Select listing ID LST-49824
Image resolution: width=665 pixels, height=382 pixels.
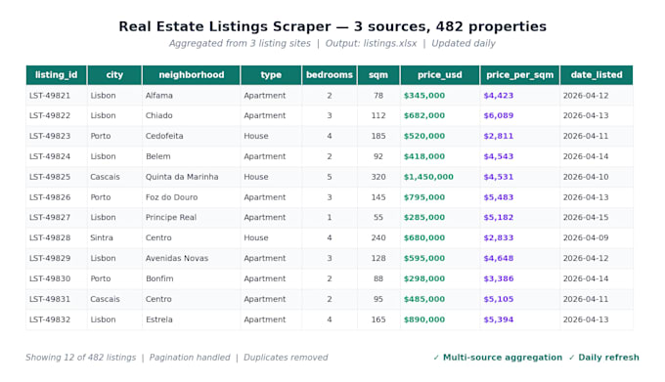point(50,156)
